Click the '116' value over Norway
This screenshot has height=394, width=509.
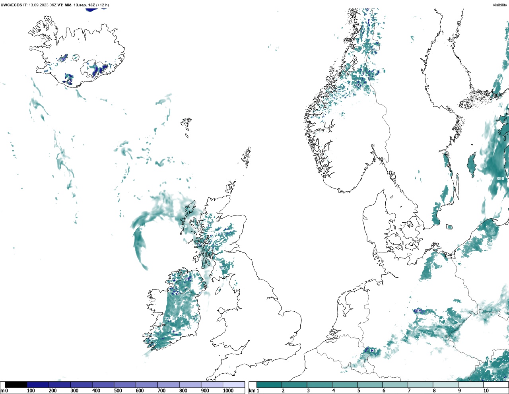pos(357,85)
